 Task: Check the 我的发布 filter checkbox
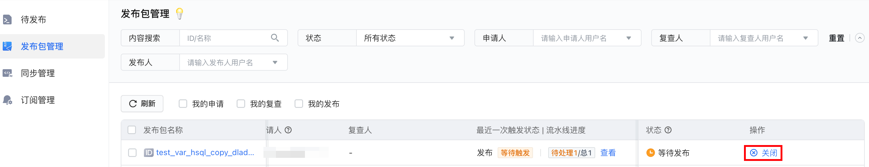pyautogui.click(x=299, y=104)
